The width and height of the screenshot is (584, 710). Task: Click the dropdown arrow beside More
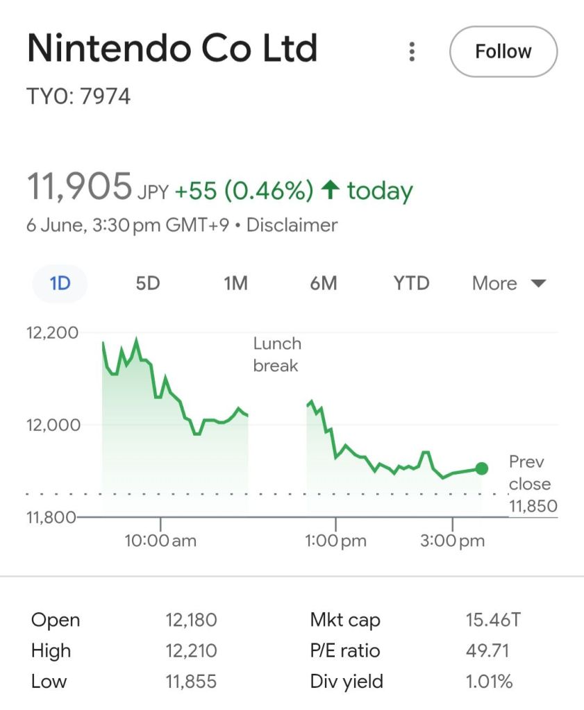[538, 283]
